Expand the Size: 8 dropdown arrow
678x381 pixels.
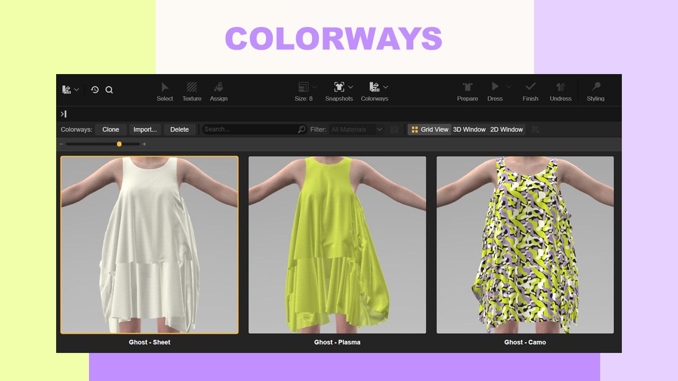(x=315, y=87)
